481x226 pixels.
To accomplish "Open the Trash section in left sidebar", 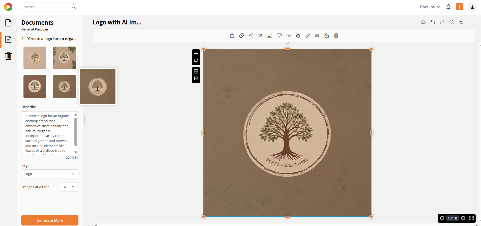I will [x=8, y=56].
